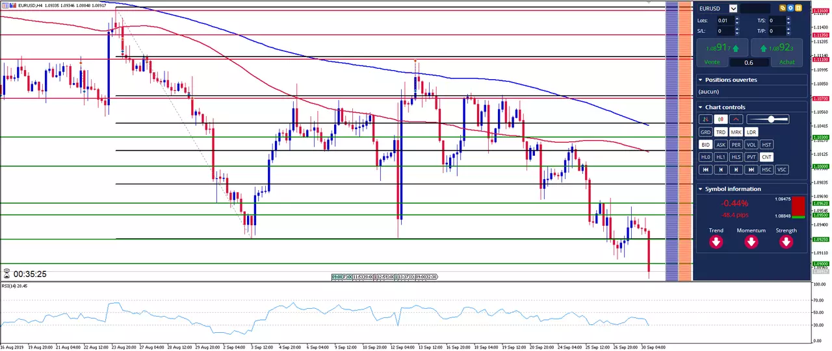Collapse the Chart controls section
This screenshot has width=832, height=351.
(x=701, y=107)
